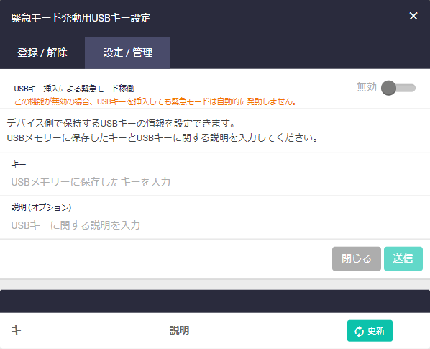The height and width of the screenshot is (349, 430).
Task: Submit the form with 送信 button
Action: coord(403,259)
